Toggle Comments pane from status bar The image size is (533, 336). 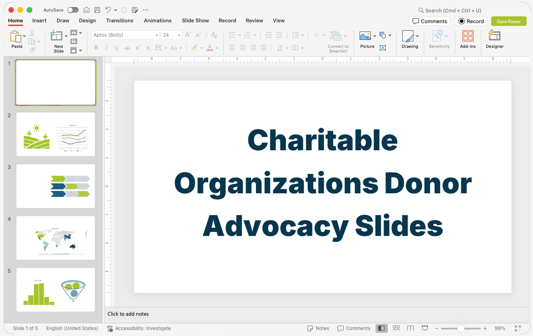coord(354,328)
